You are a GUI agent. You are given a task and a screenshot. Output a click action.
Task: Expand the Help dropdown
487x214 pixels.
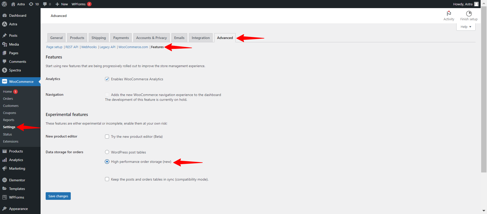point(466,27)
